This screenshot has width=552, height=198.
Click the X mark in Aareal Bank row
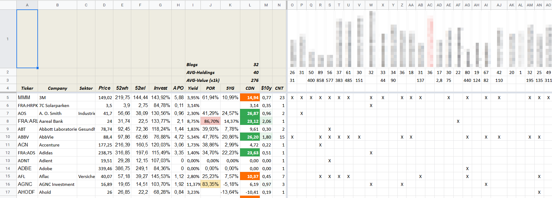click(458, 121)
